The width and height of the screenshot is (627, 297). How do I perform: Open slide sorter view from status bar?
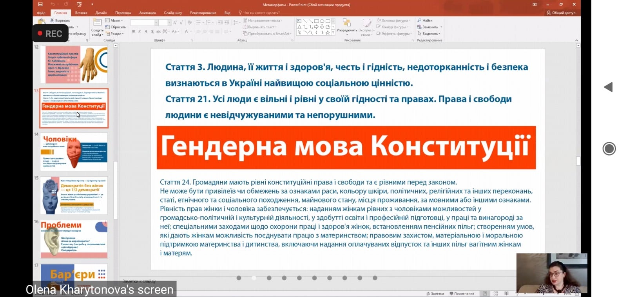tap(496, 293)
